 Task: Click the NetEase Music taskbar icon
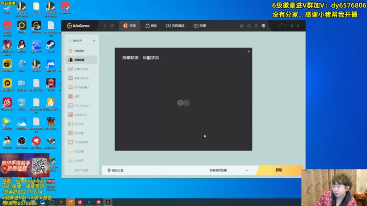point(80,202)
